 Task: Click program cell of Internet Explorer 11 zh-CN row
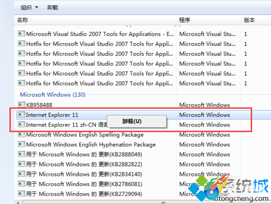[x=204, y=125]
